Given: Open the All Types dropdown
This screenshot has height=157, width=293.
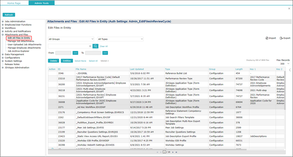Looking at the screenshot, I should point(120,39).
